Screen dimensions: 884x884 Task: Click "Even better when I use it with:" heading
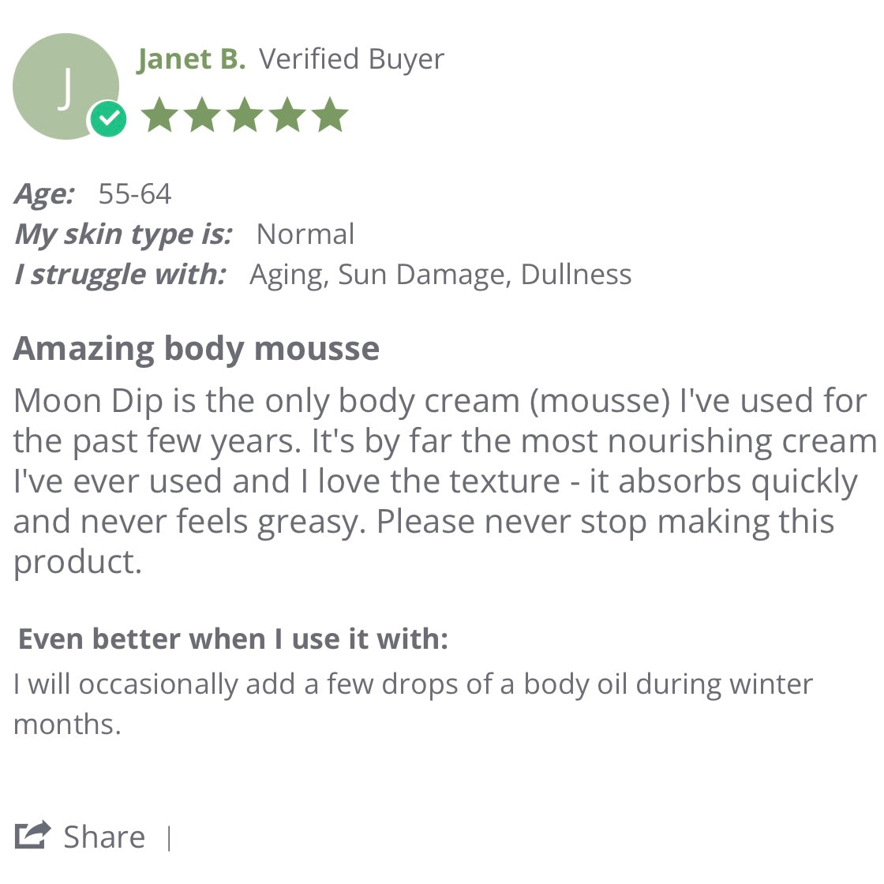[x=233, y=639]
